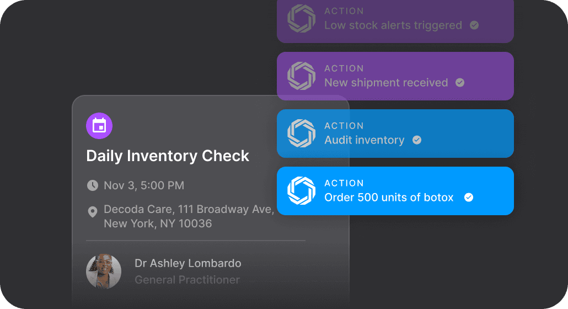The width and height of the screenshot is (568, 309).
Task: Open the Decoda Care address link
Action: 189,216
